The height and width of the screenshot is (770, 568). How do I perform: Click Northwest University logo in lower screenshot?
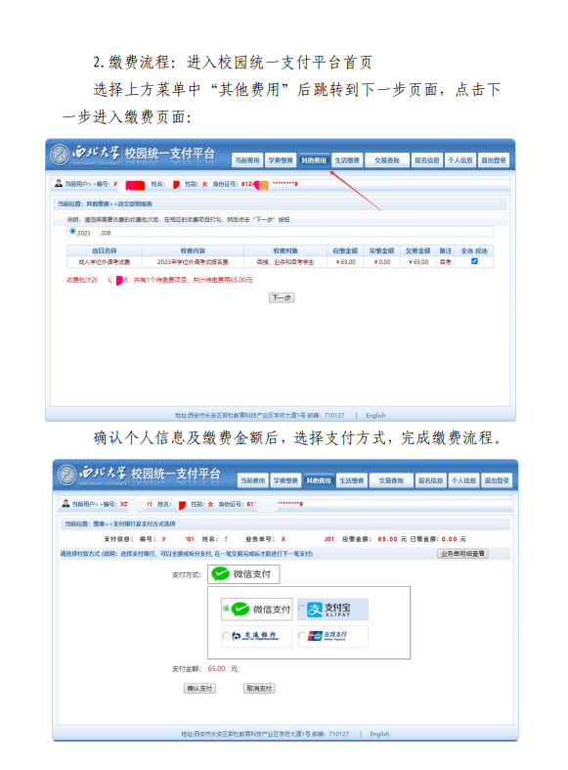click(x=67, y=475)
